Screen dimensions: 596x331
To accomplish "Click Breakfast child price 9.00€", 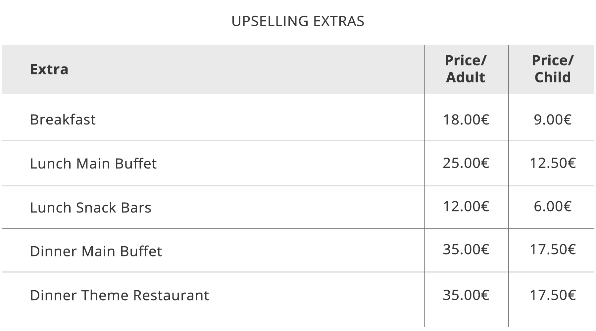I will [x=553, y=119].
